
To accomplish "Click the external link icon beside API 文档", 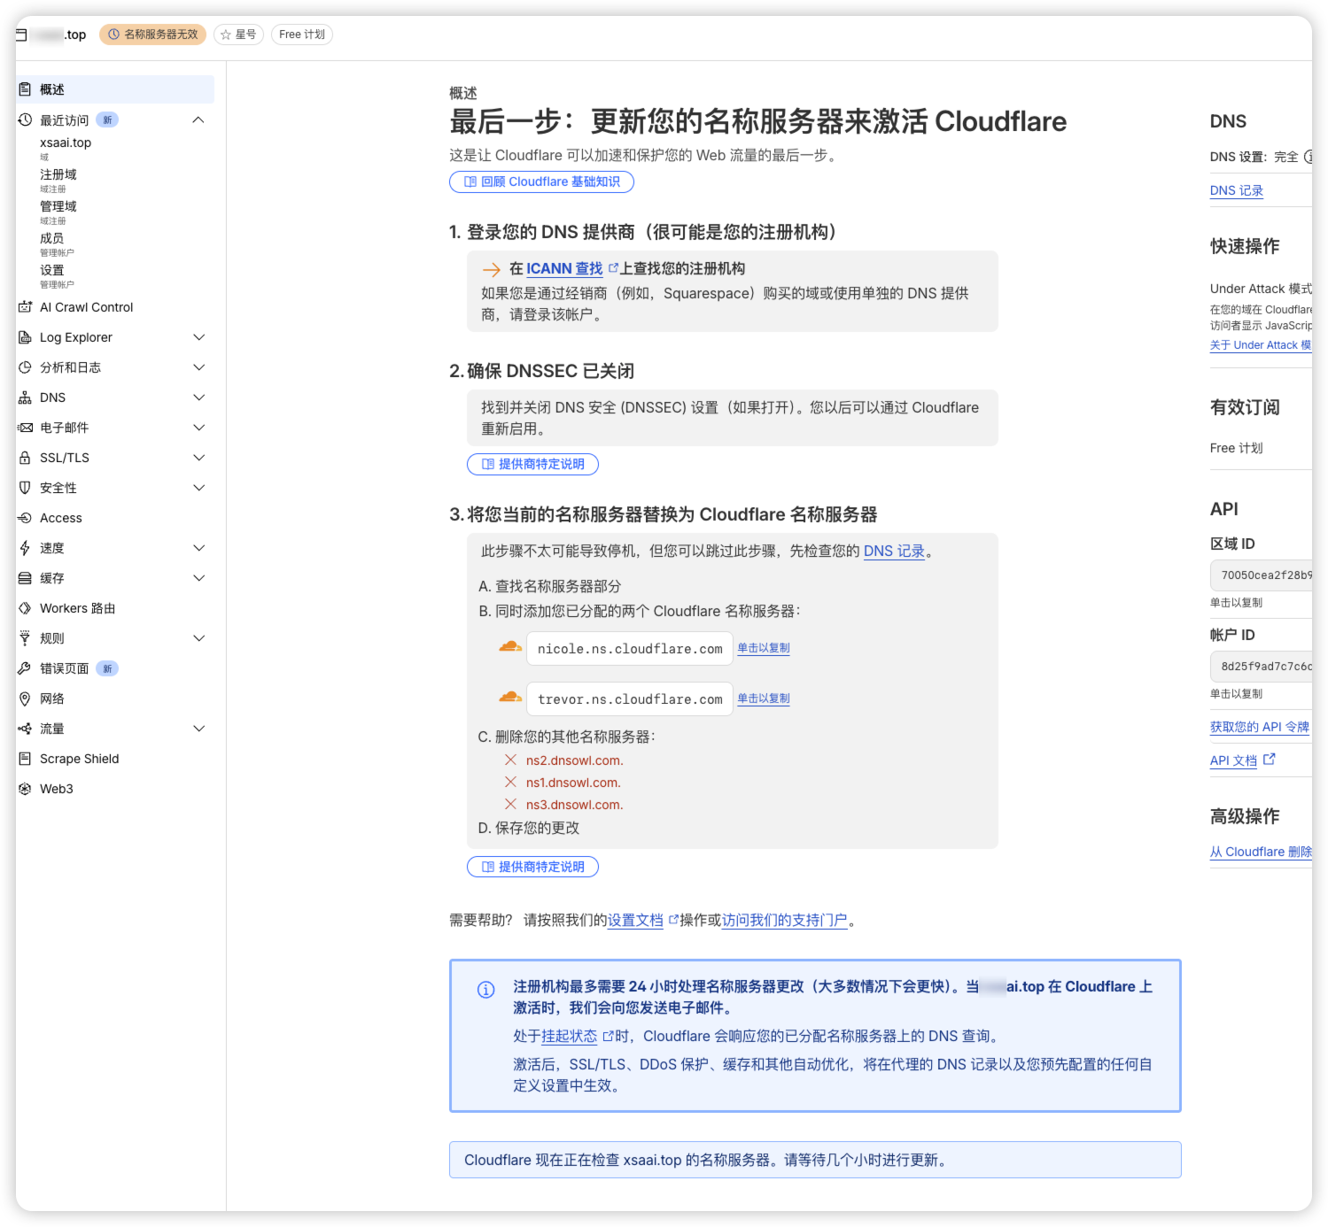I will point(1270,760).
